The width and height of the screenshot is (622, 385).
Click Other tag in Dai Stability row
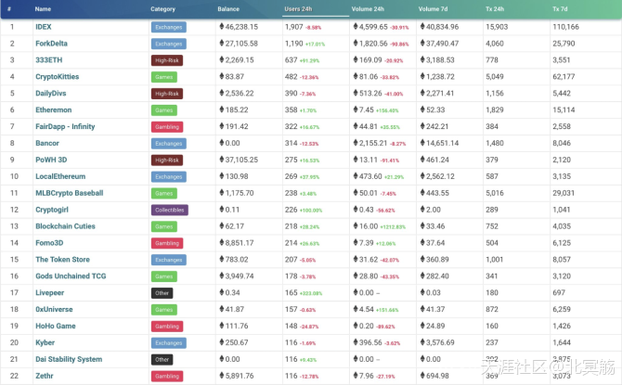(x=162, y=360)
